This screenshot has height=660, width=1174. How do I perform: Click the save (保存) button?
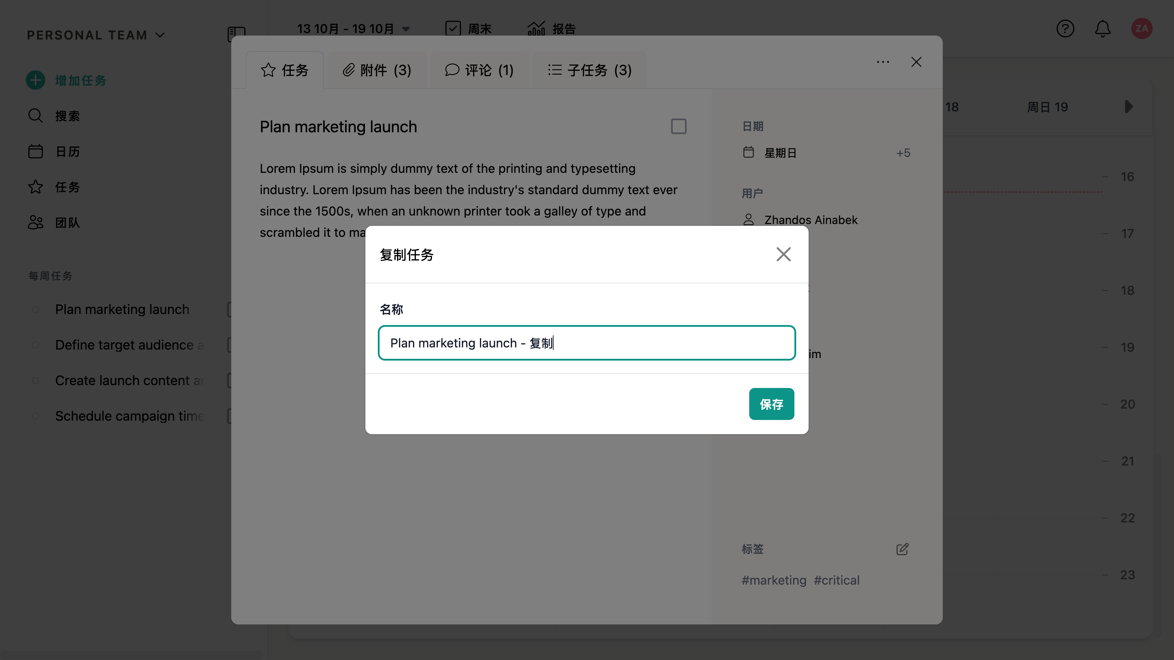771,404
